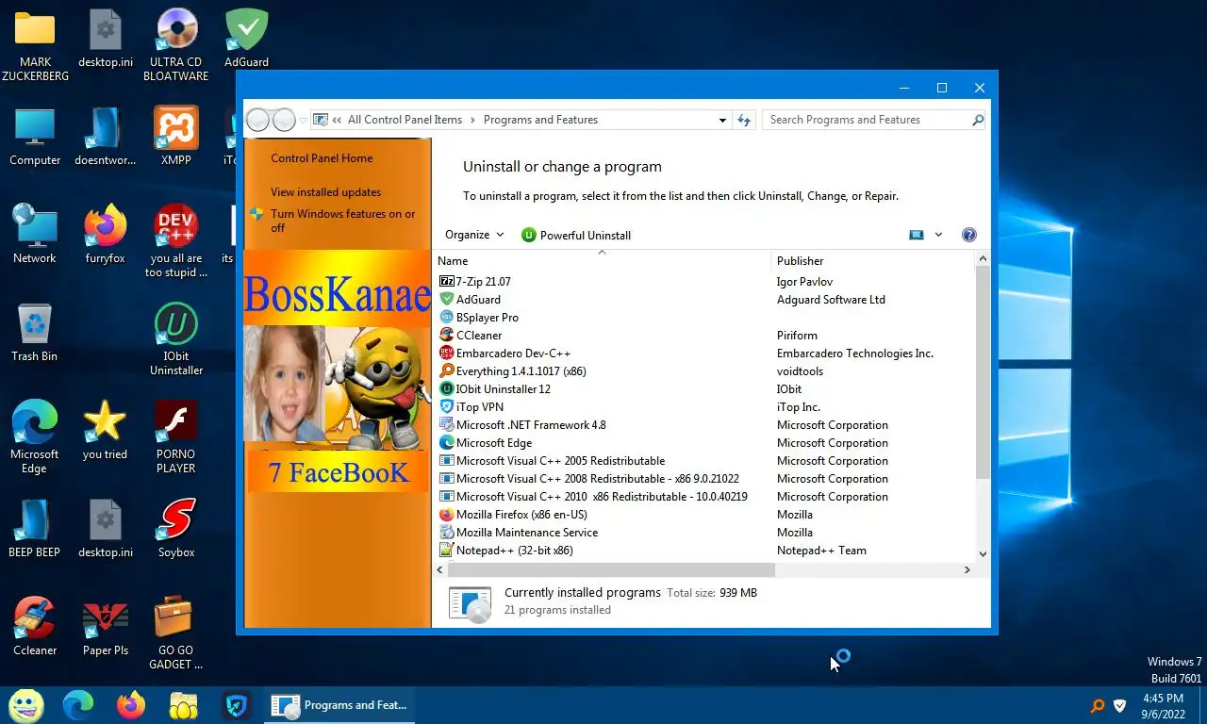The width and height of the screenshot is (1207, 724).
Task: Click the vertical scrollbar down arrow
Action: coord(983,554)
